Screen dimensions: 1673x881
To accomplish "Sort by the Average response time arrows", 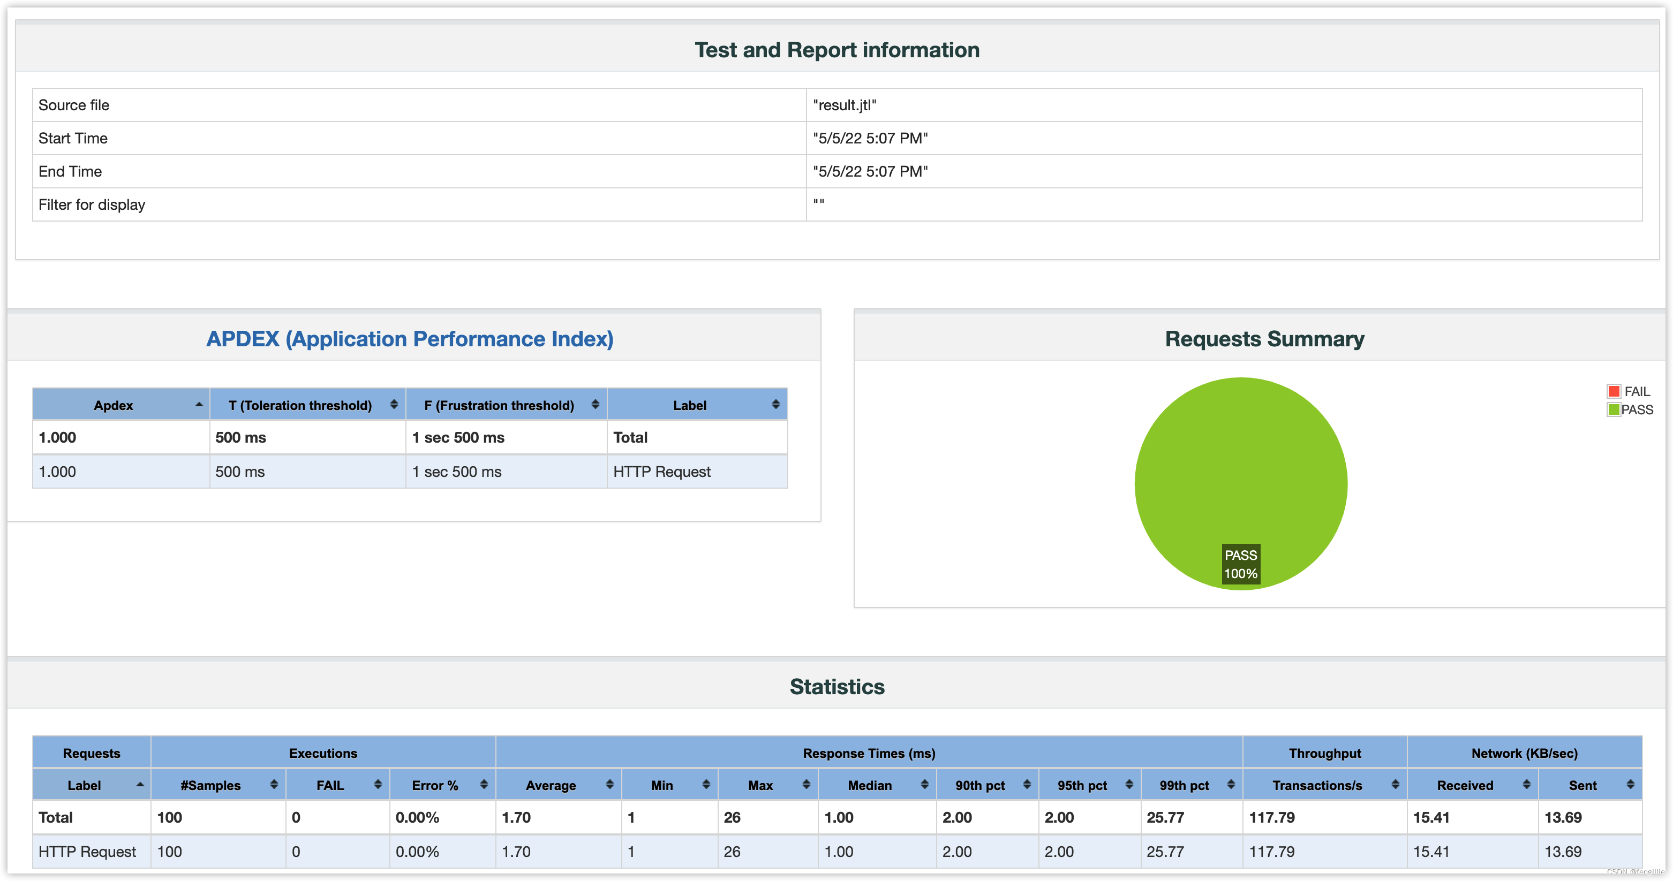I will (609, 784).
